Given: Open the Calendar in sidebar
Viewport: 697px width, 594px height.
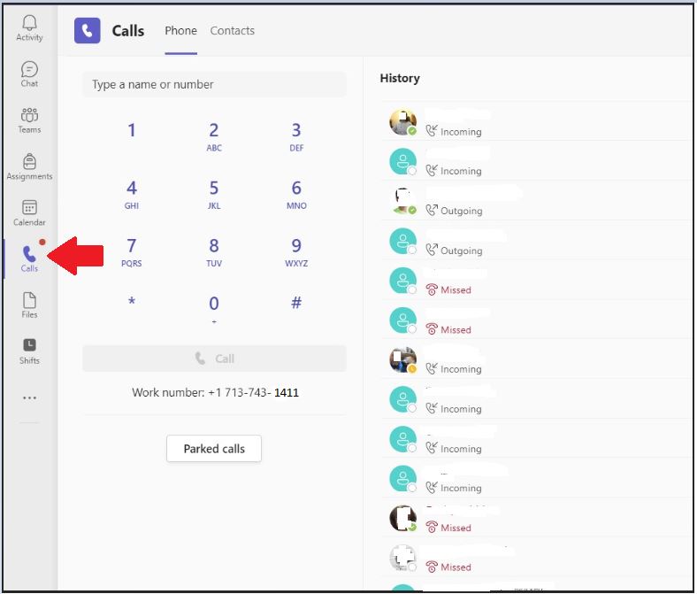Looking at the screenshot, I should 29,212.
